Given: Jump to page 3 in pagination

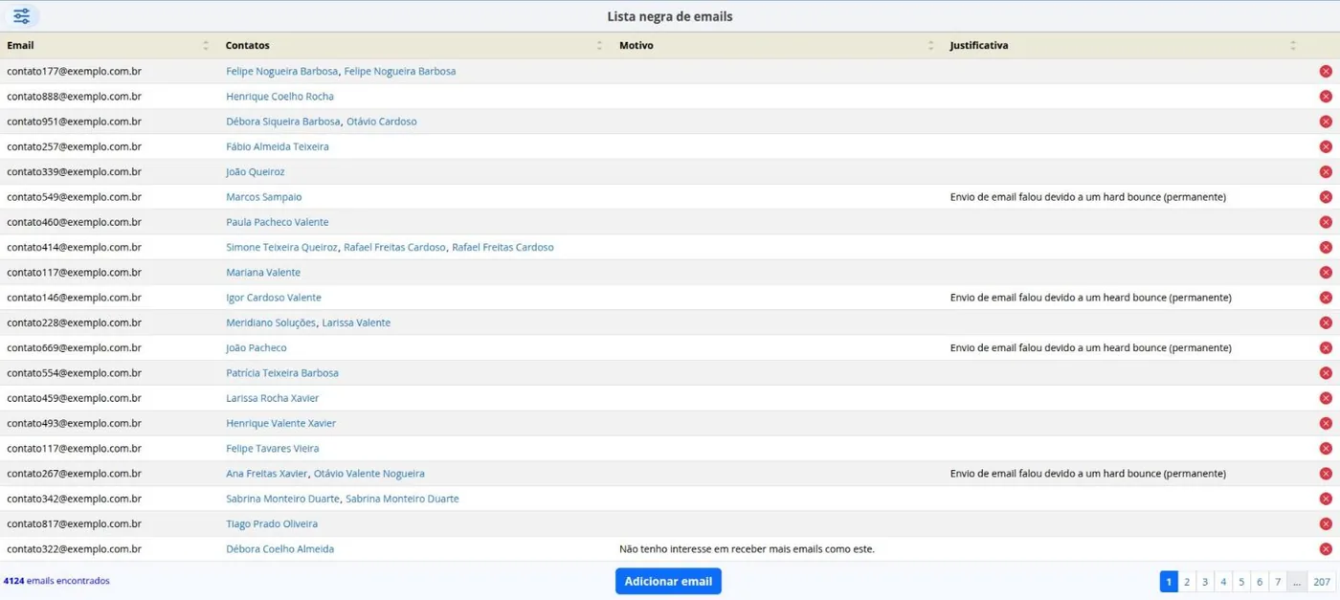Looking at the screenshot, I should [1205, 582].
